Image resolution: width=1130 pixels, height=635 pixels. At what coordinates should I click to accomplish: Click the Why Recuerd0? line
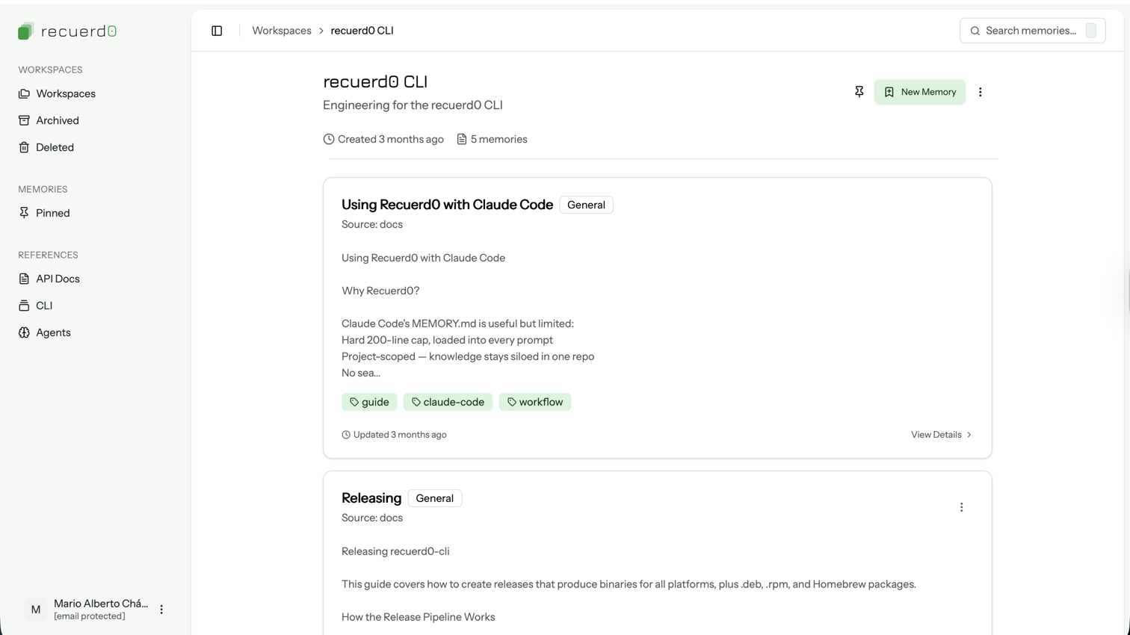[380, 291]
